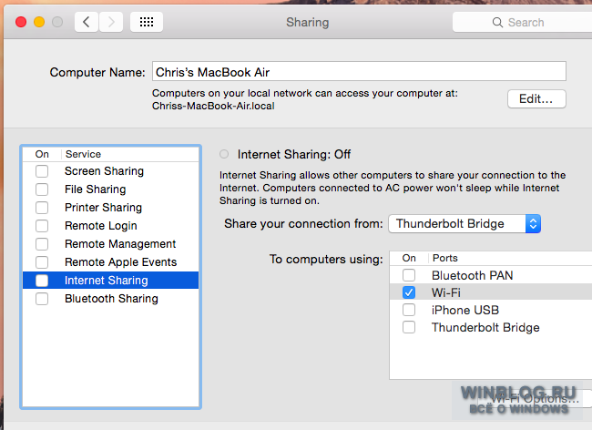Enable the Screen Sharing checkbox
Screen dimensions: 592x430
tap(42, 171)
